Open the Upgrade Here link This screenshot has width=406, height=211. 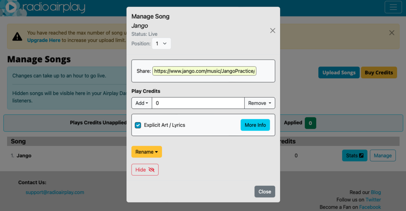(x=44, y=40)
